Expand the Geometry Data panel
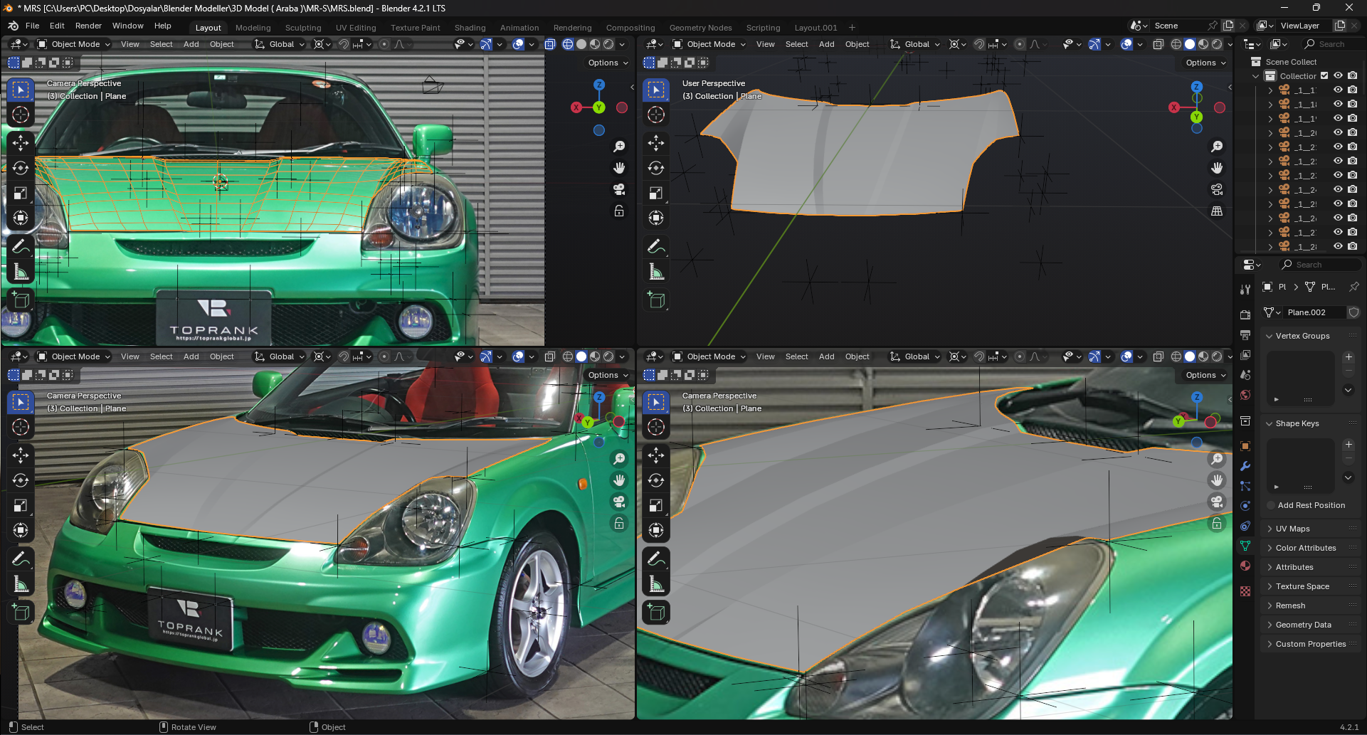 pos(1303,625)
